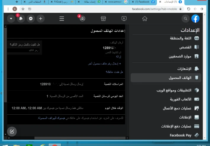This screenshot has width=210, height=146.
Task: Bookmark page with star icon
Action: click(23, 9)
